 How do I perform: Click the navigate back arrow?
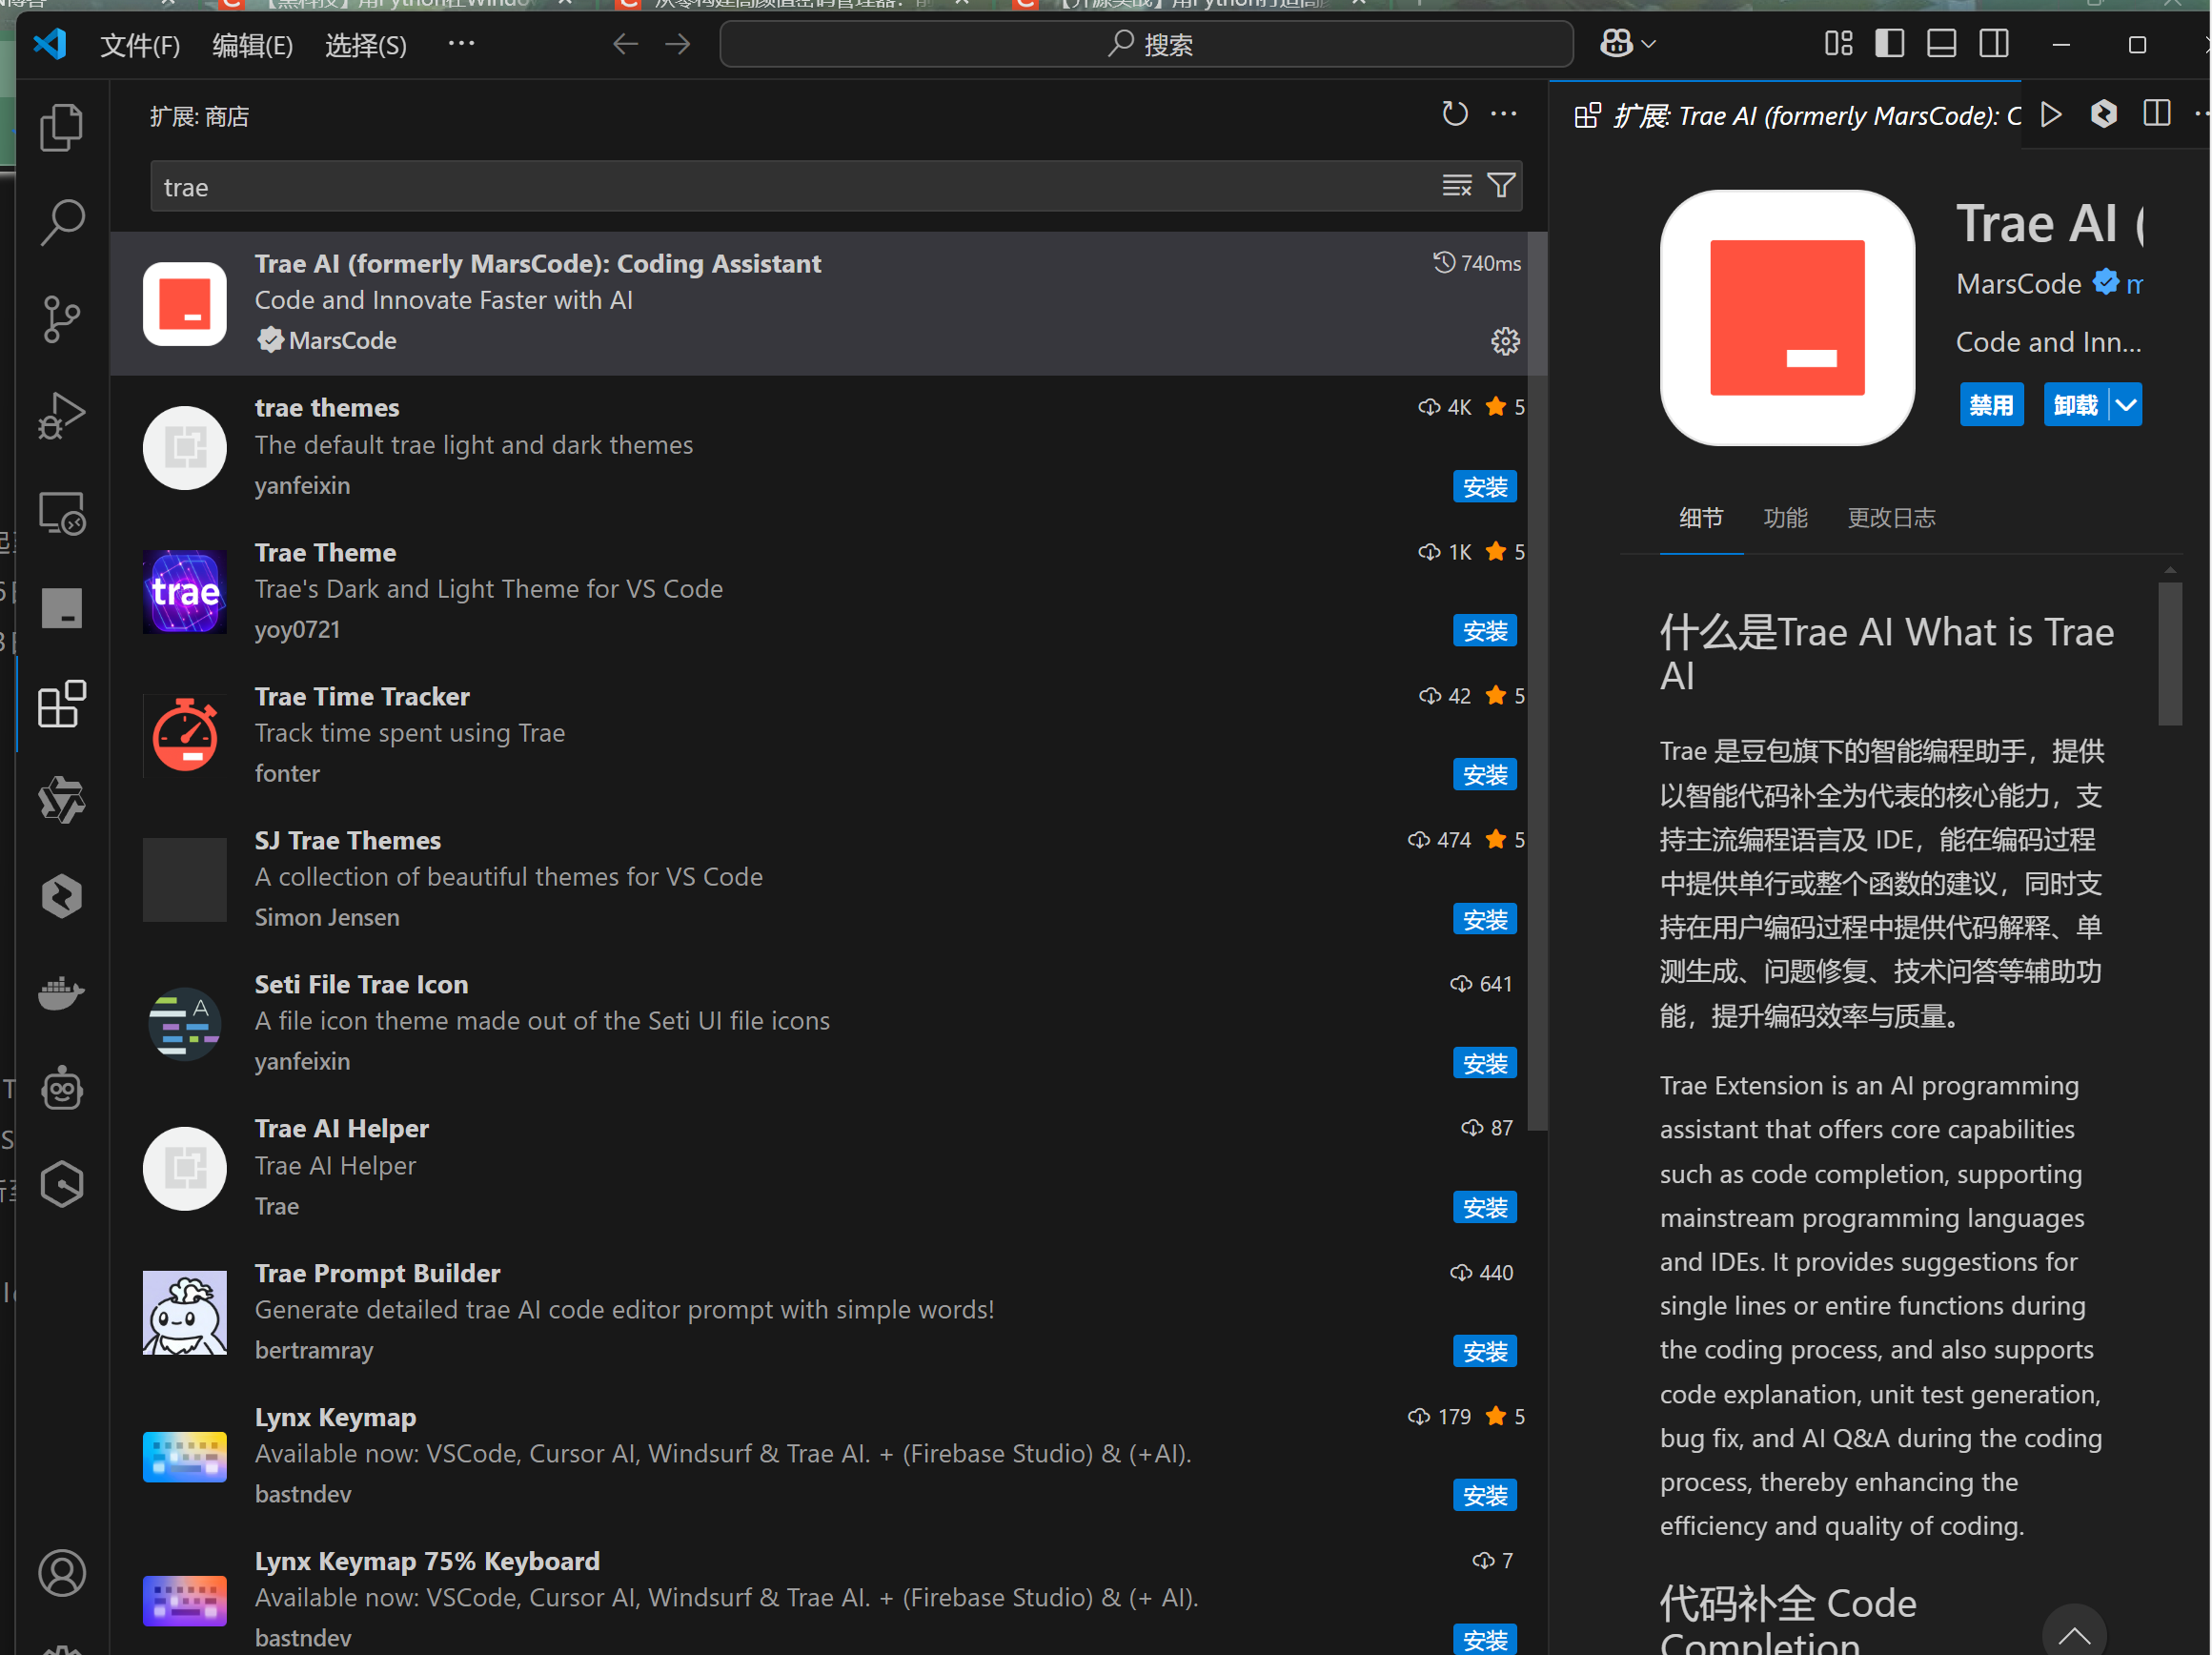pos(625,44)
